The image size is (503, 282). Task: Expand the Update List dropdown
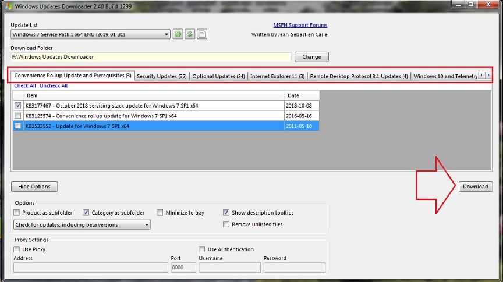click(x=167, y=34)
